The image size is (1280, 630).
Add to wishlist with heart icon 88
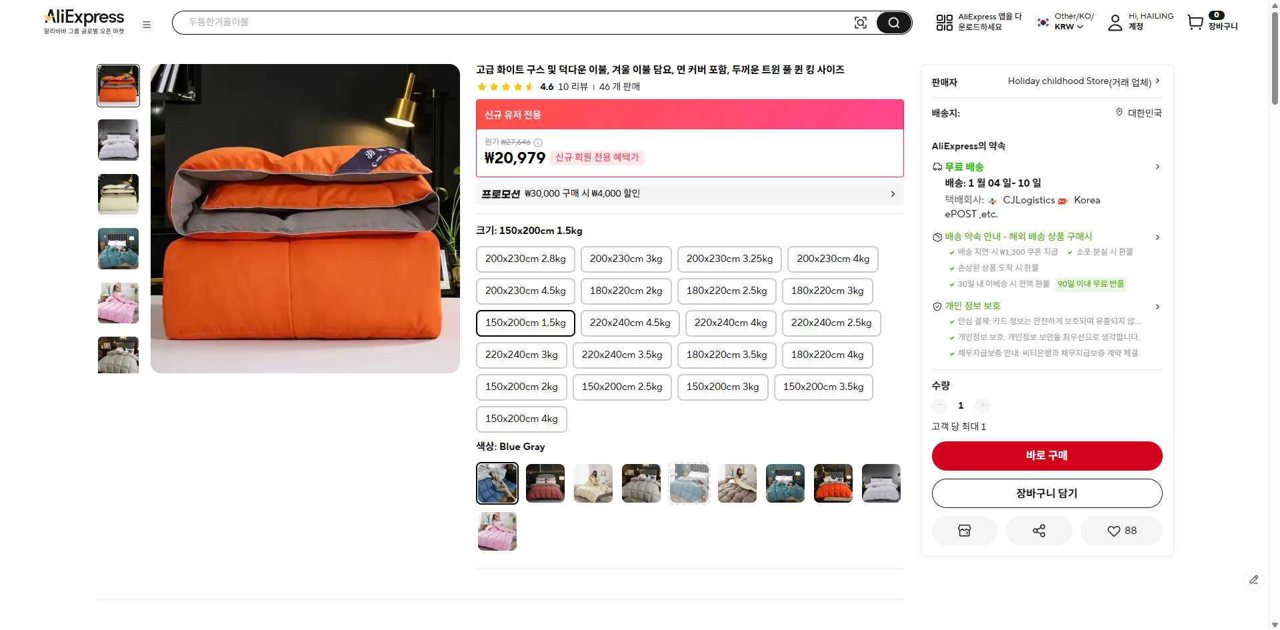tap(1121, 531)
